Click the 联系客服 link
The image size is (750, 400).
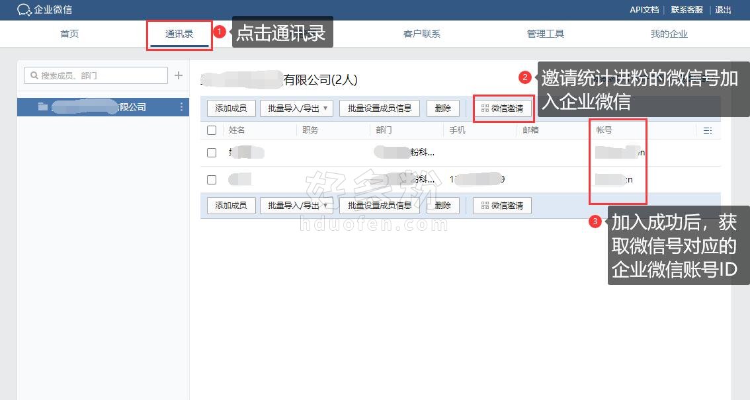point(687,9)
